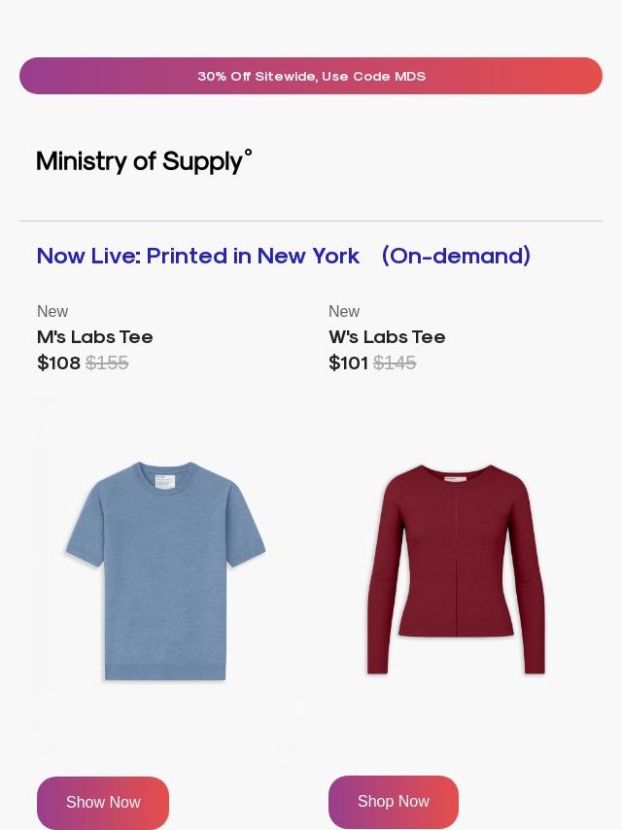The image size is (622, 830).
Task: Click the crossed-out $145 original price
Action: pyautogui.click(x=395, y=363)
